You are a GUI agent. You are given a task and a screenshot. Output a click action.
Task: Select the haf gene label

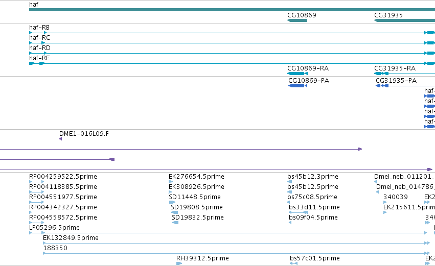point(34,5)
